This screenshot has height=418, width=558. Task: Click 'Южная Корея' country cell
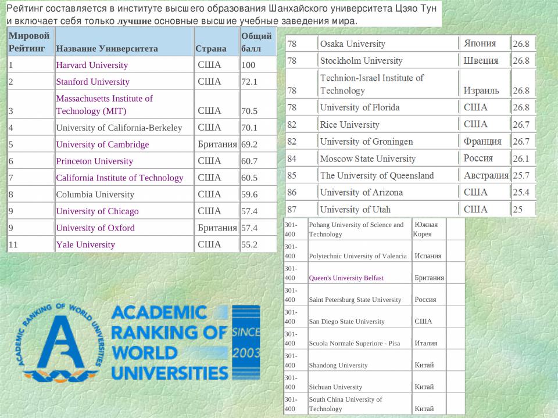coord(429,229)
